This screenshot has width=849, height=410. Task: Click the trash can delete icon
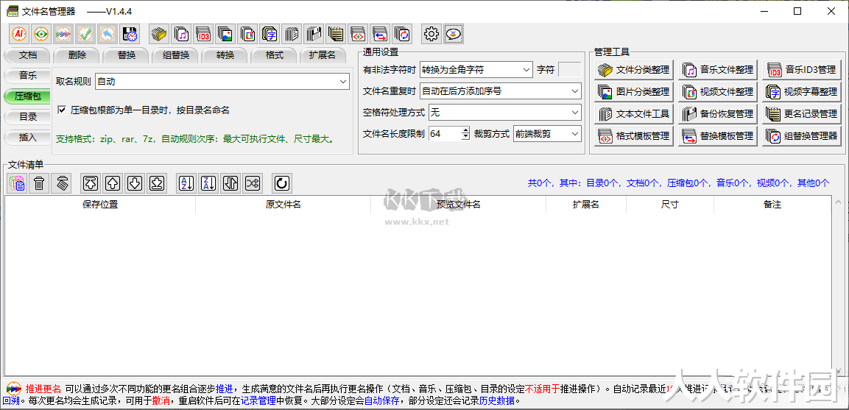[x=39, y=183]
